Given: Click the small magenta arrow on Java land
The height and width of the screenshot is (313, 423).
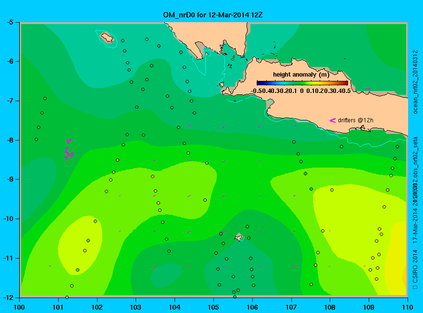Looking at the screenshot, I should click(x=367, y=89).
